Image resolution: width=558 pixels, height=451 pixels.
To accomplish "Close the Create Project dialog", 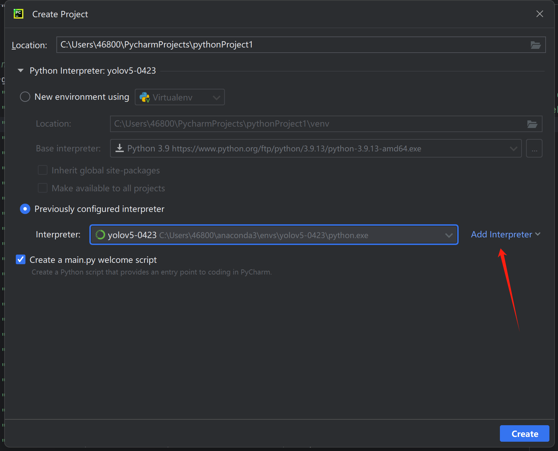I will pos(539,14).
